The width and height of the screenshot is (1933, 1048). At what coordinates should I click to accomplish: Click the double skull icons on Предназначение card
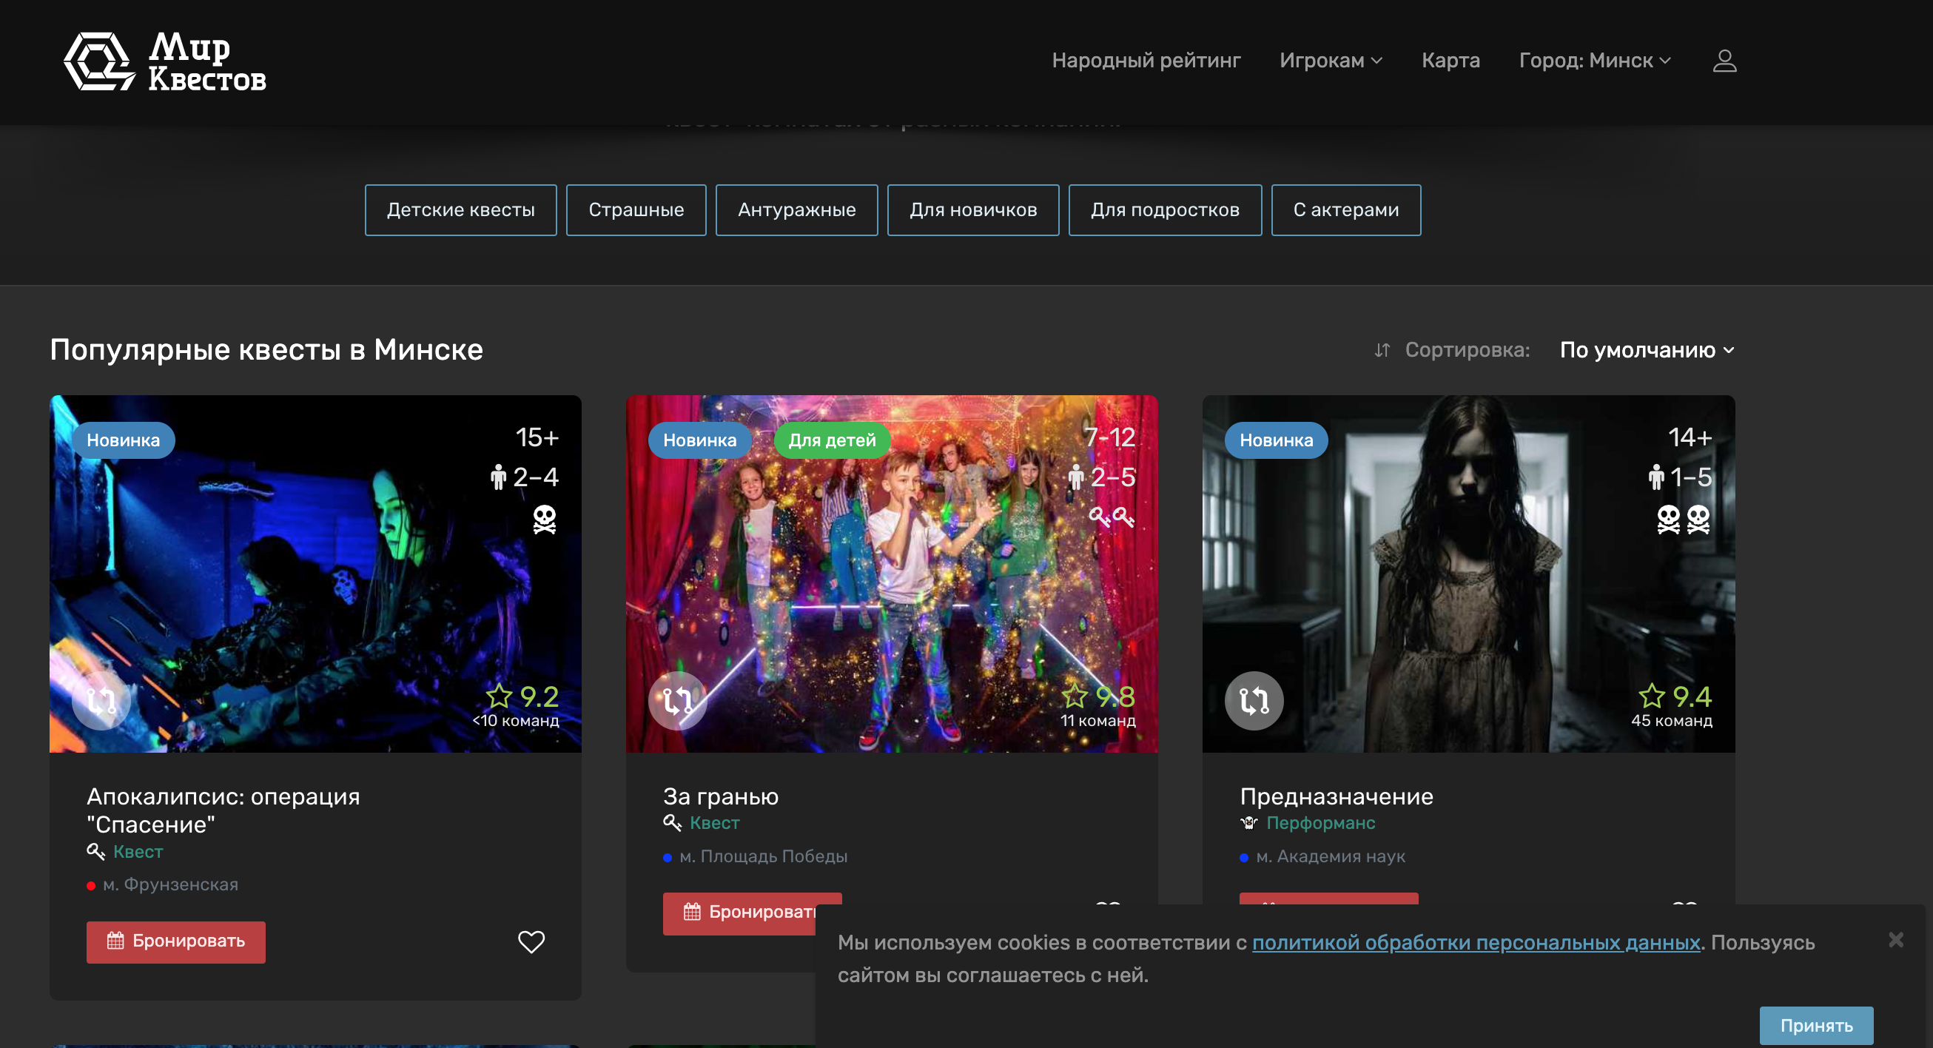point(1683,520)
